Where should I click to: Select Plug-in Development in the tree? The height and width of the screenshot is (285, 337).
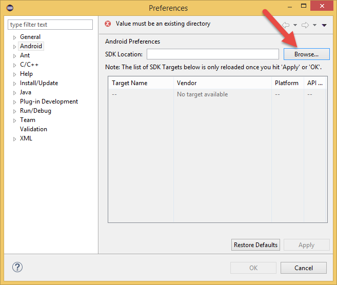click(49, 101)
